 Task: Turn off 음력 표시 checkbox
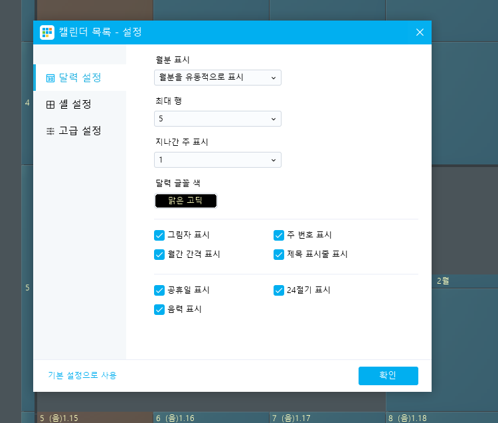coord(159,310)
